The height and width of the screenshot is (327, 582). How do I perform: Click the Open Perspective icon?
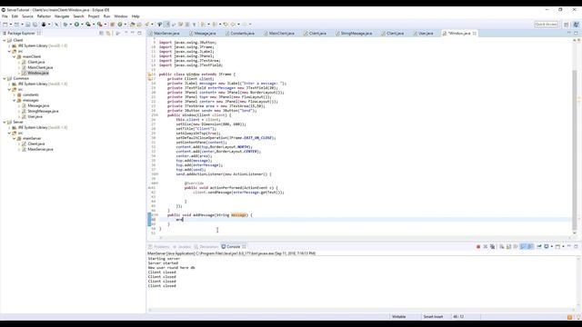(566, 25)
